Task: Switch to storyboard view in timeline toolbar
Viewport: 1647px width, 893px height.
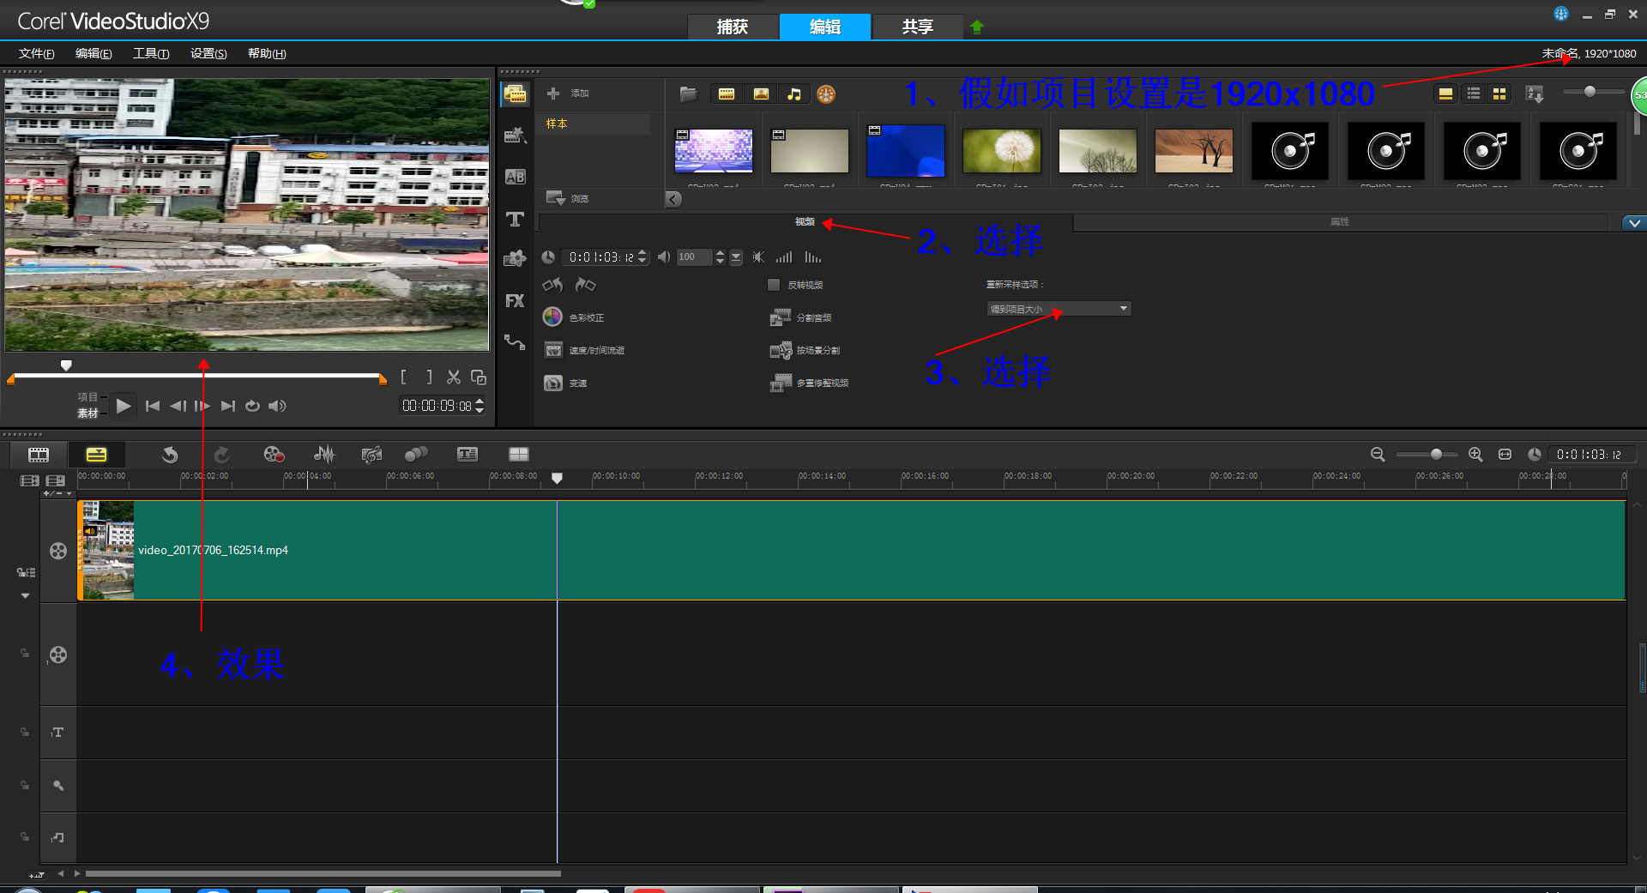Action: [39, 455]
